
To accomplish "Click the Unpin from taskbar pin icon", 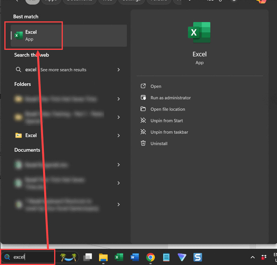I will point(143,132).
